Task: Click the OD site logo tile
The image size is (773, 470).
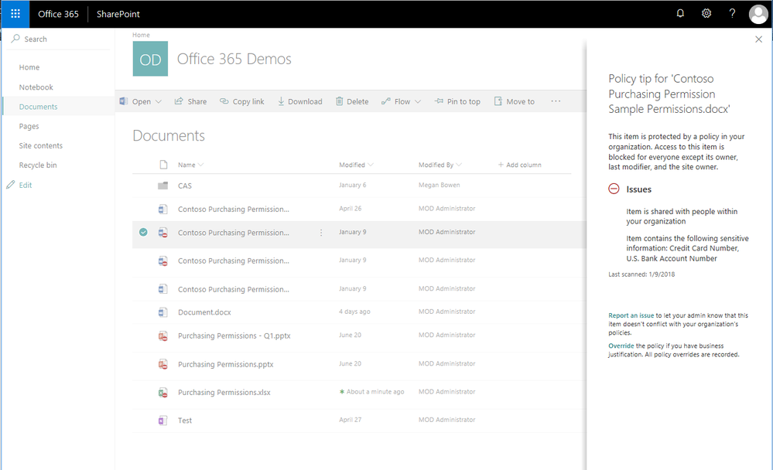Action: pyautogui.click(x=150, y=59)
